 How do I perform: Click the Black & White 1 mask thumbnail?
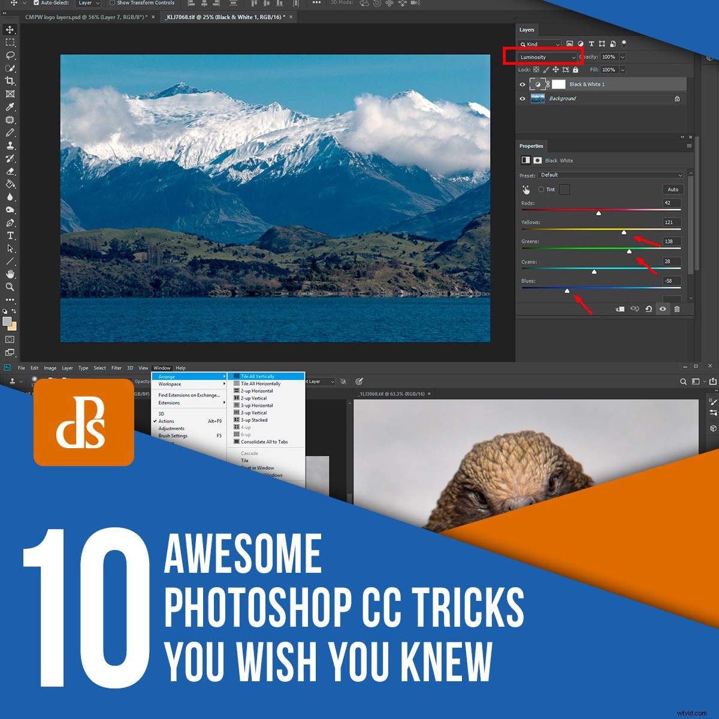tap(558, 84)
